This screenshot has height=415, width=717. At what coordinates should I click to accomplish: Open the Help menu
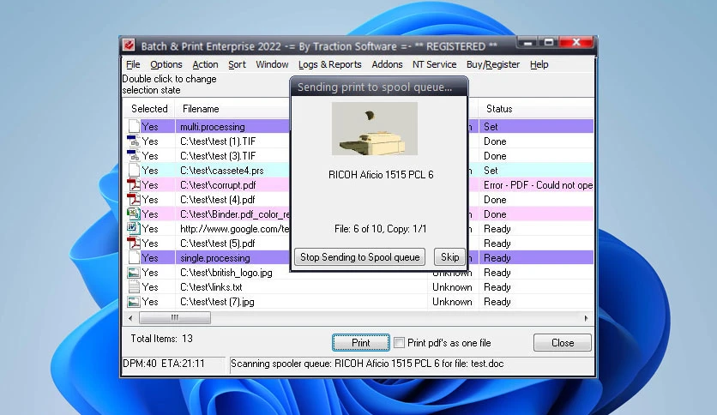tap(539, 64)
